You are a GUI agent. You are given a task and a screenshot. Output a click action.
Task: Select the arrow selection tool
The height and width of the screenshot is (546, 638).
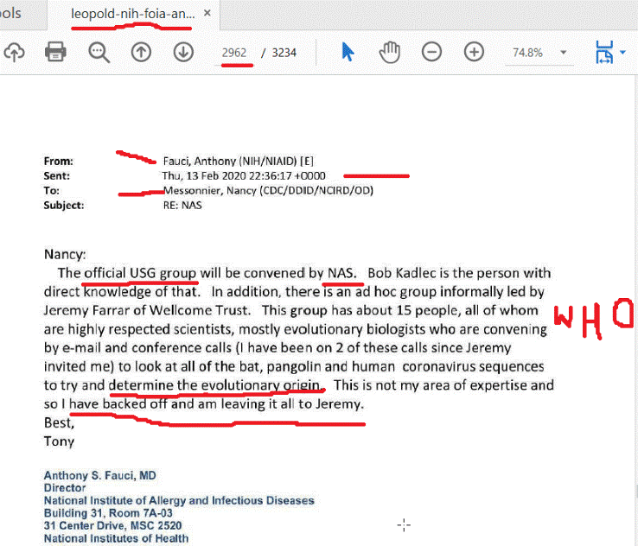tap(348, 52)
